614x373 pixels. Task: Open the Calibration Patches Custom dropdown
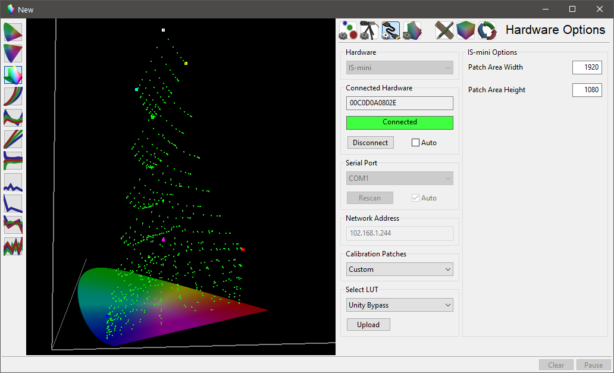coord(399,269)
